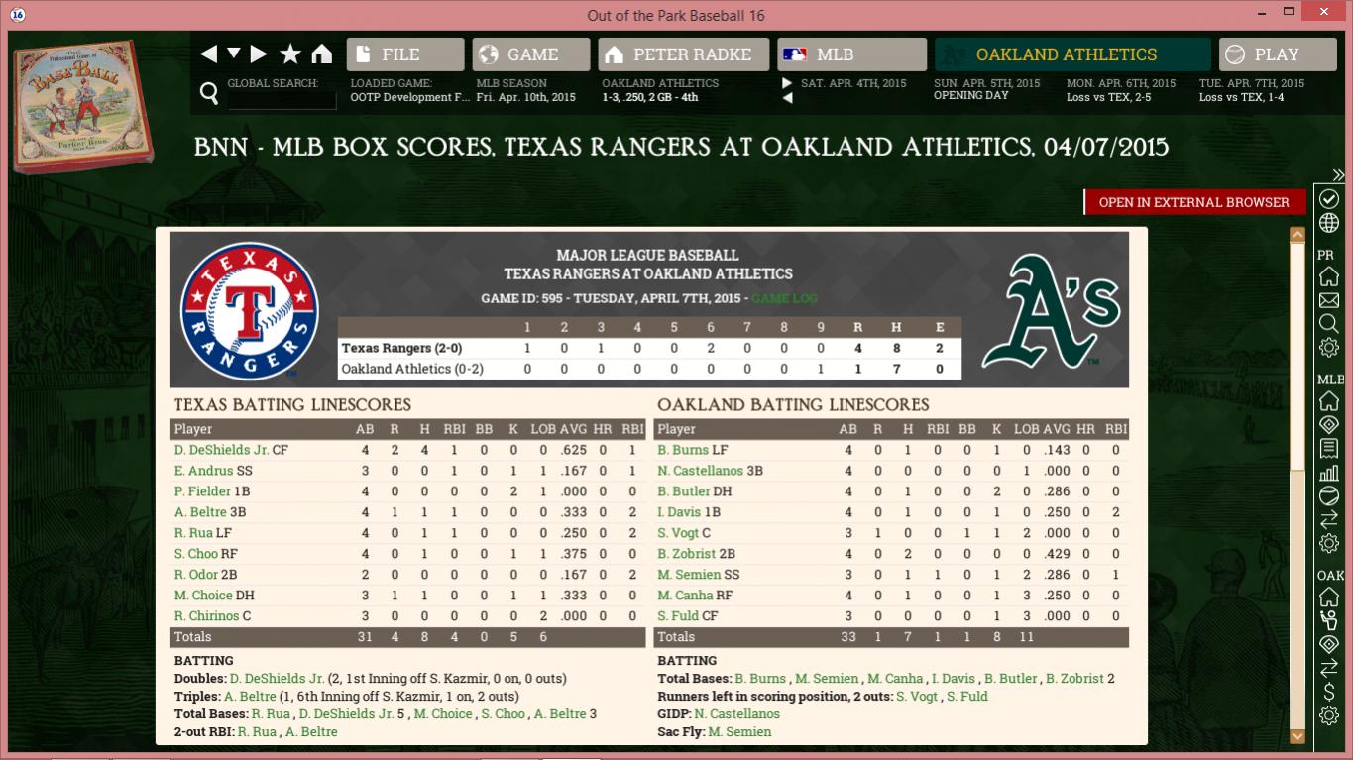
Task: Open bookmarks with the star icon
Action: (290, 54)
